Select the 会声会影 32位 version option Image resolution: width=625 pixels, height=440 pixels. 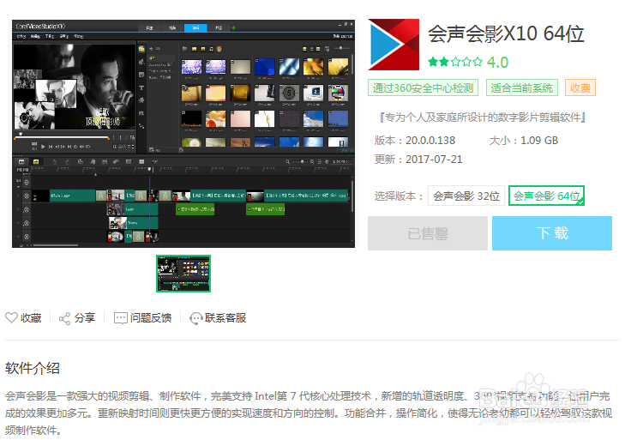(466, 196)
